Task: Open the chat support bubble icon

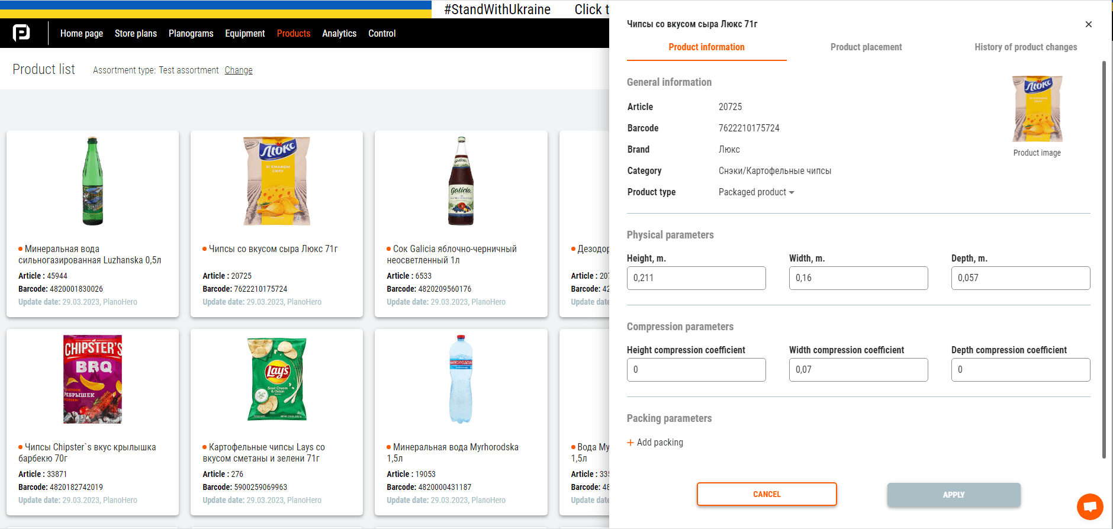Action: coord(1090,507)
